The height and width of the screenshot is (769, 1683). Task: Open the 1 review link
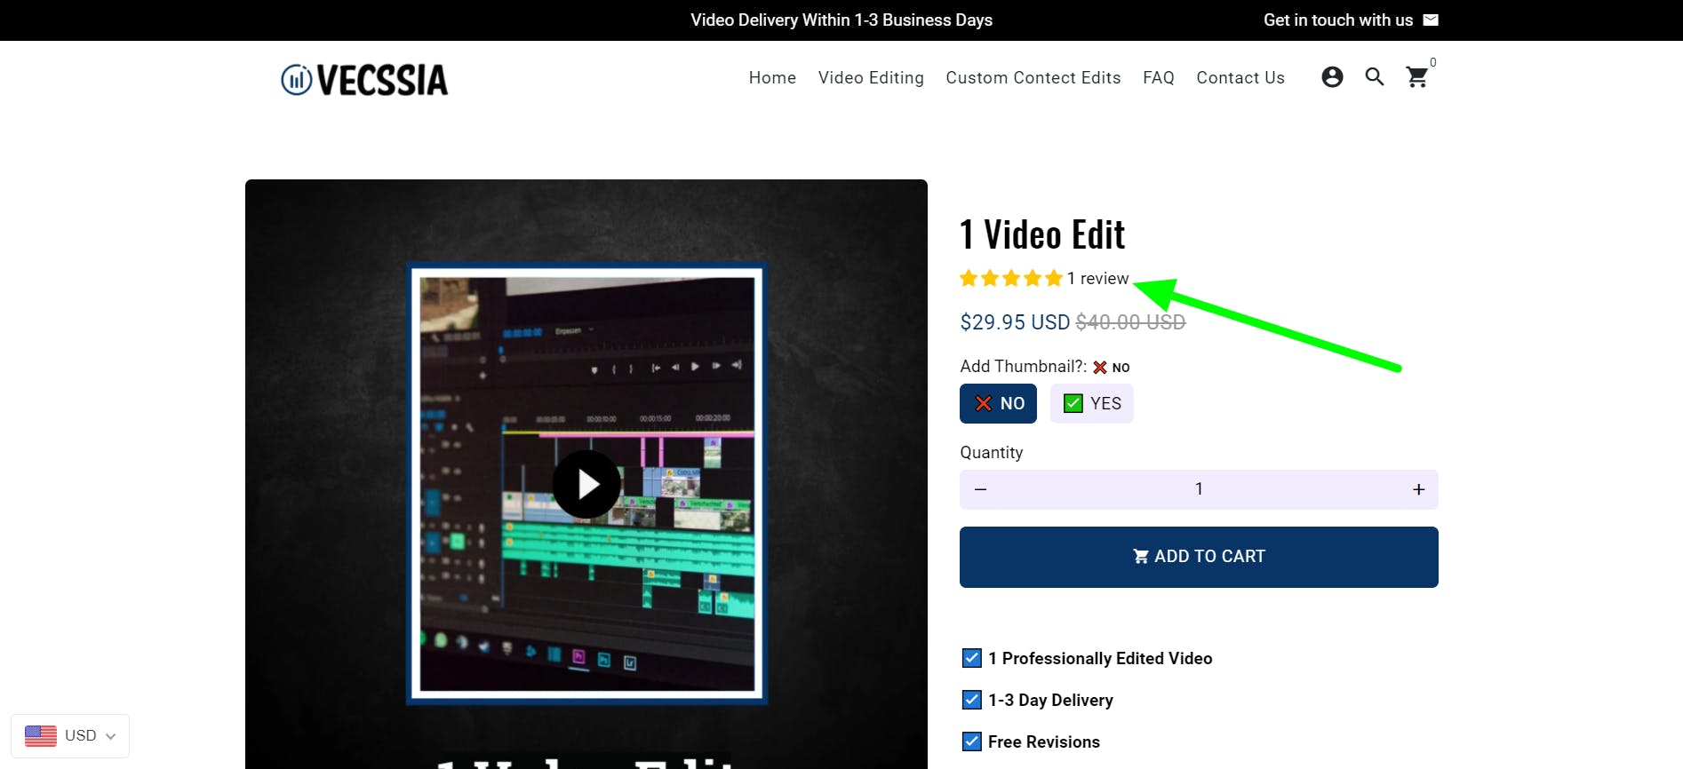tap(1098, 279)
